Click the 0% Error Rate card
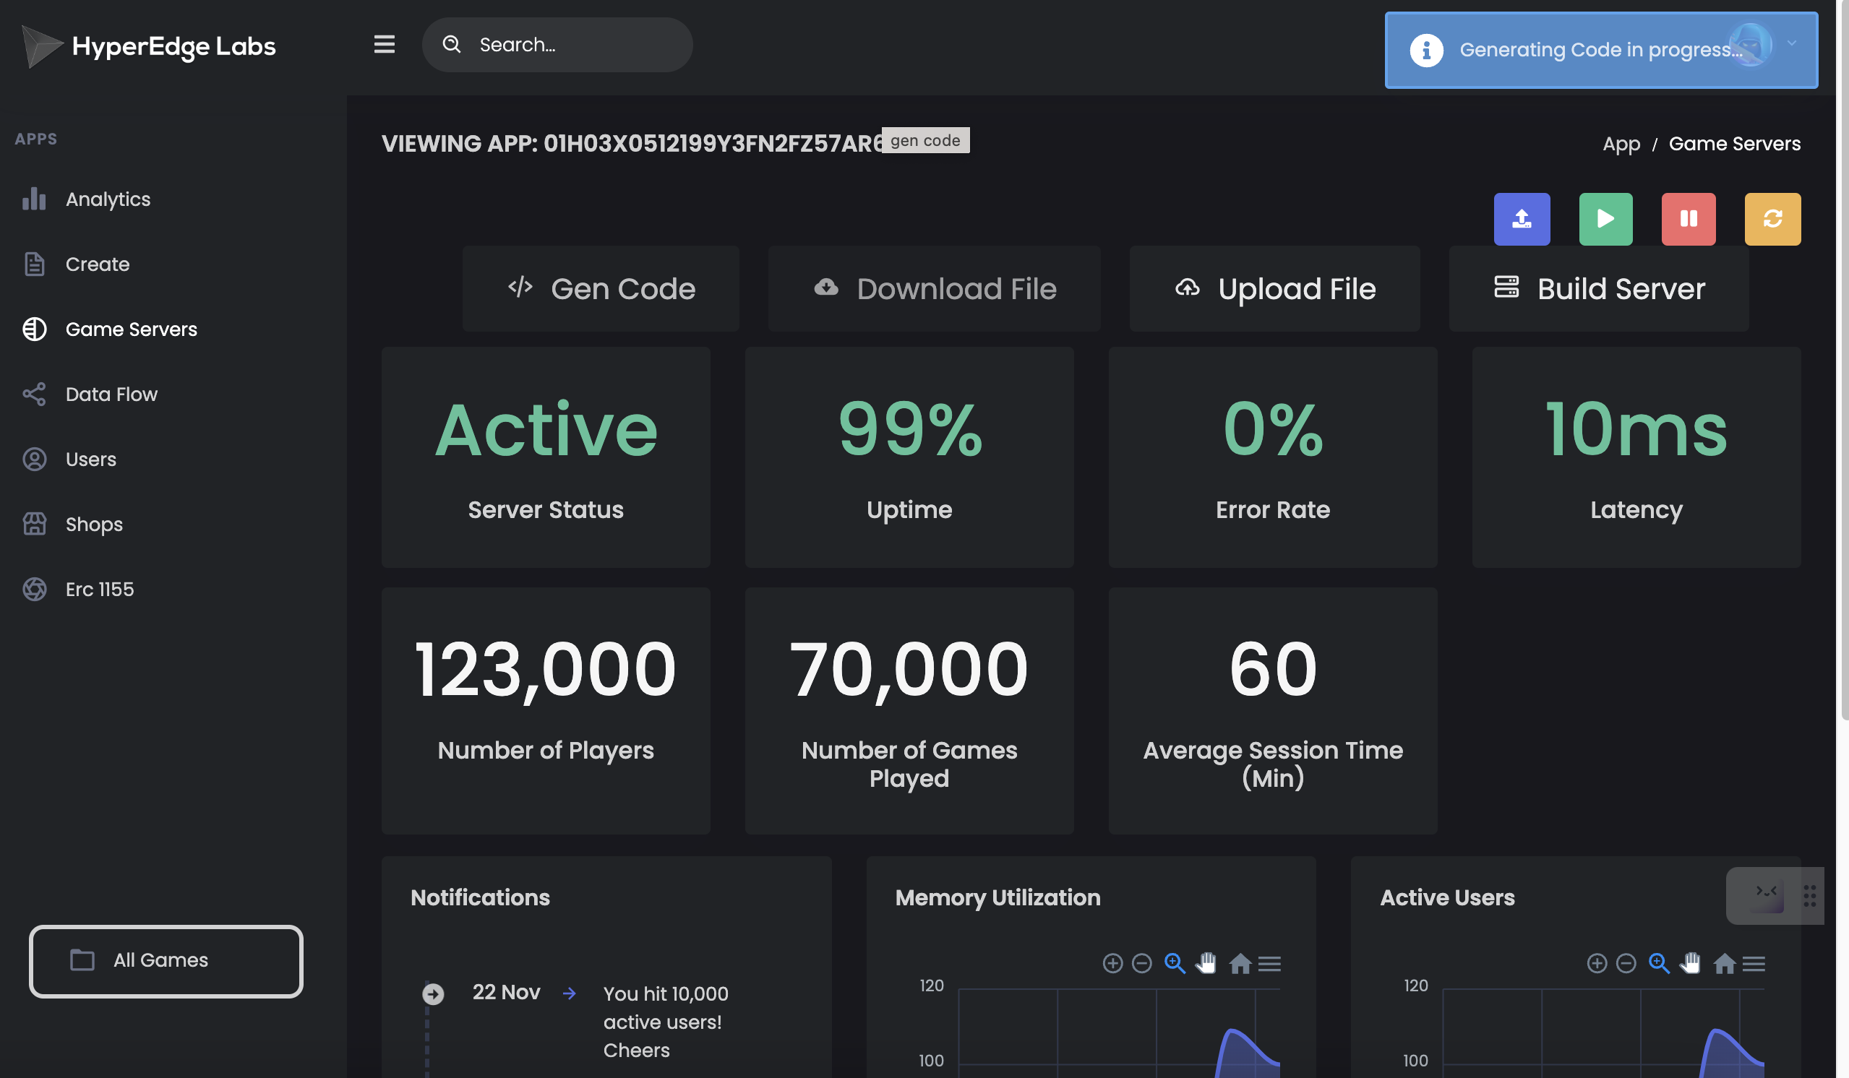1849x1078 pixels. [1272, 457]
